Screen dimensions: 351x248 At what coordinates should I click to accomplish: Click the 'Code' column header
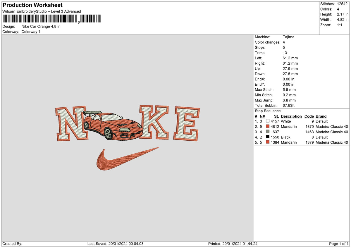point(309,116)
